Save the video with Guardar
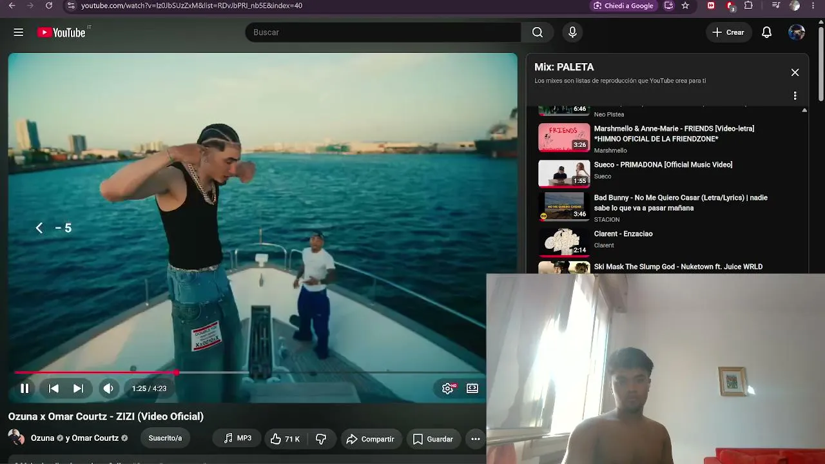Viewport: 825px width, 464px height. click(433, 439)
